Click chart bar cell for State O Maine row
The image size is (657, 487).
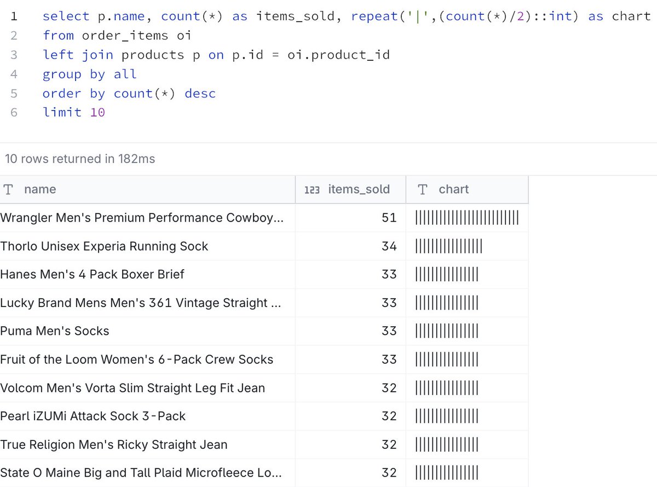pos(467,472)
